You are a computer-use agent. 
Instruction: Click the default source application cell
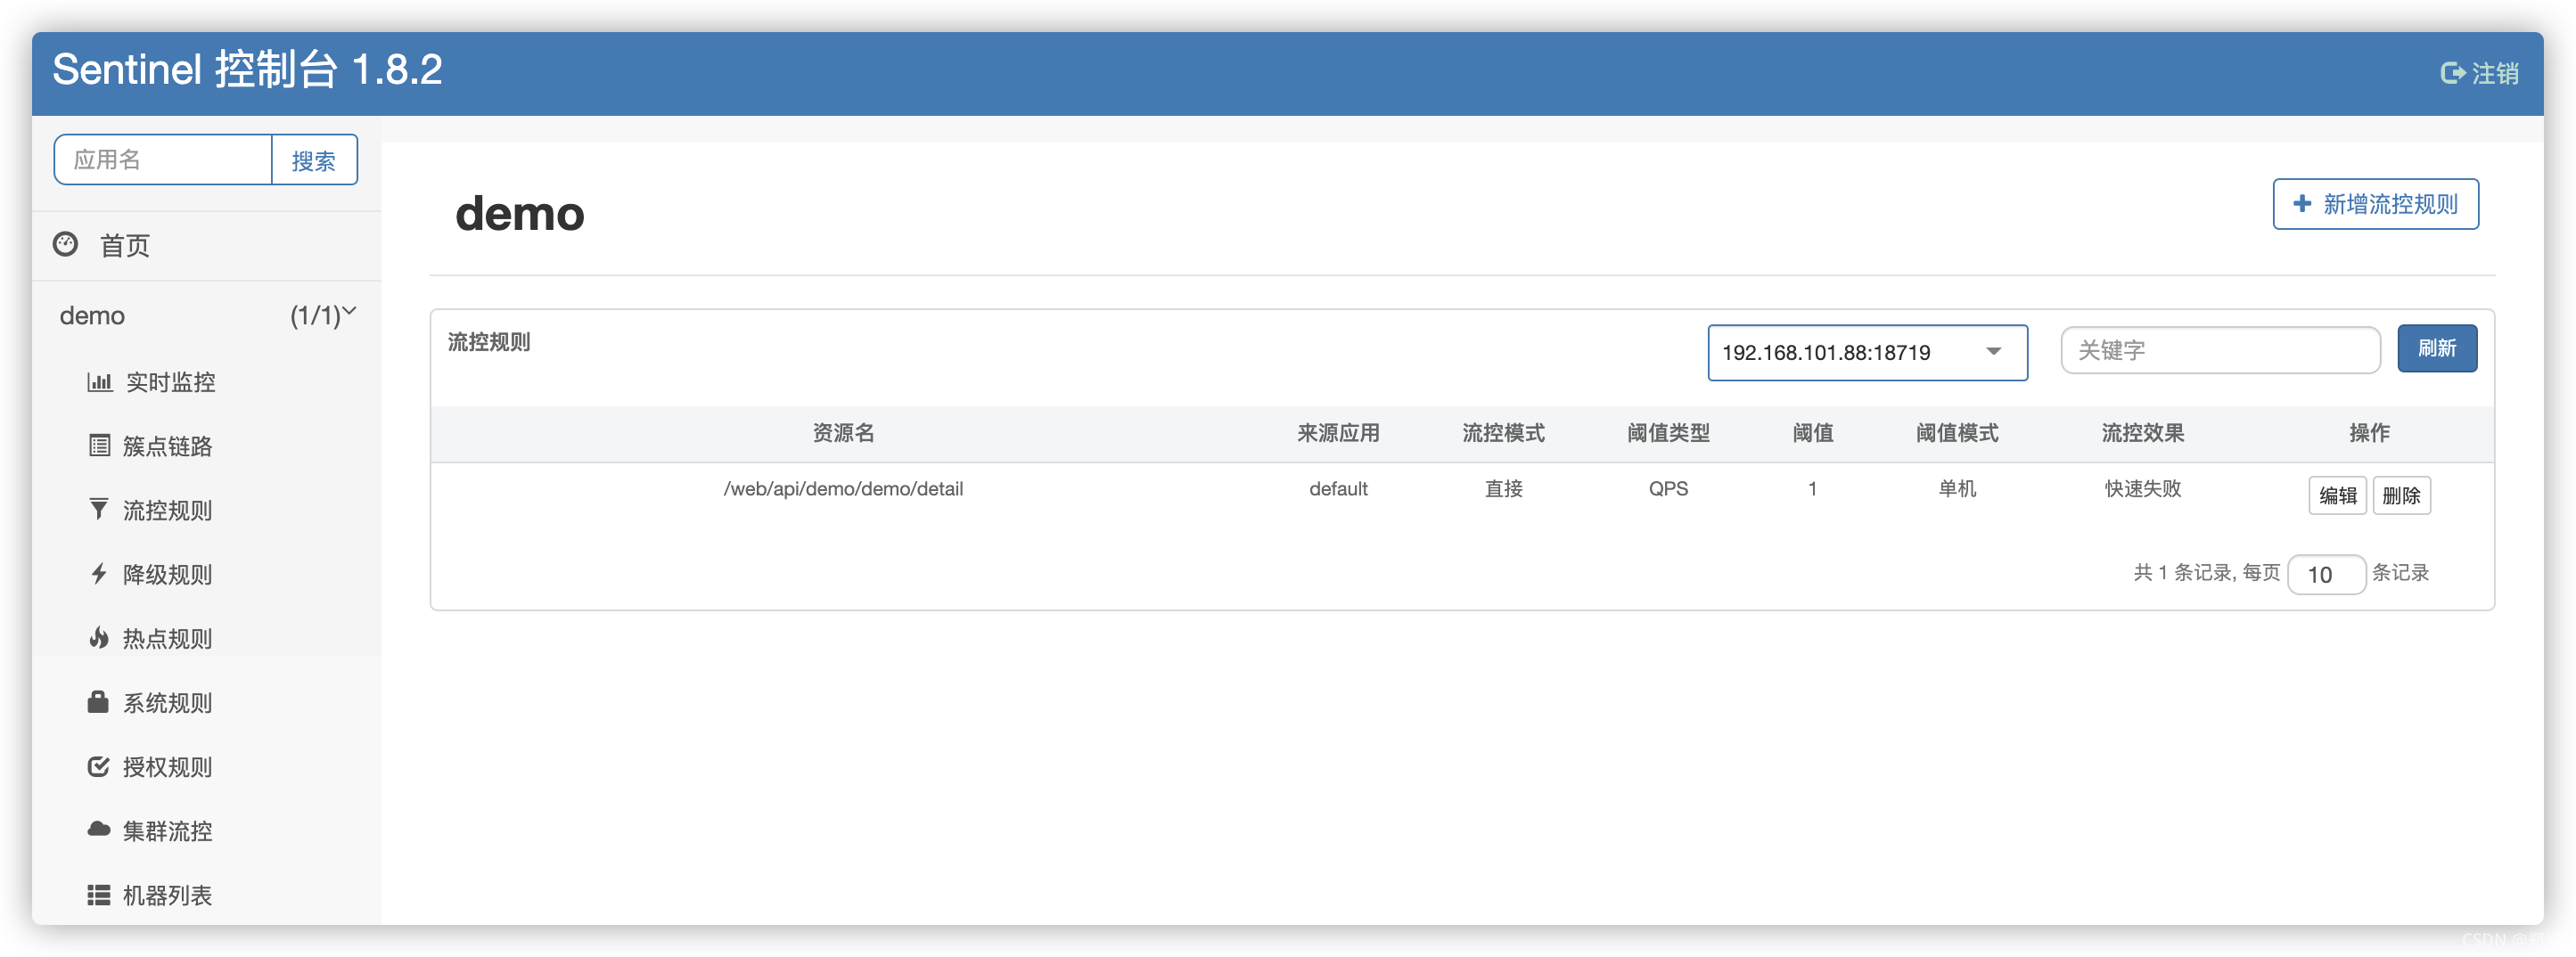pyautogui.click(x=1338, y=489)
